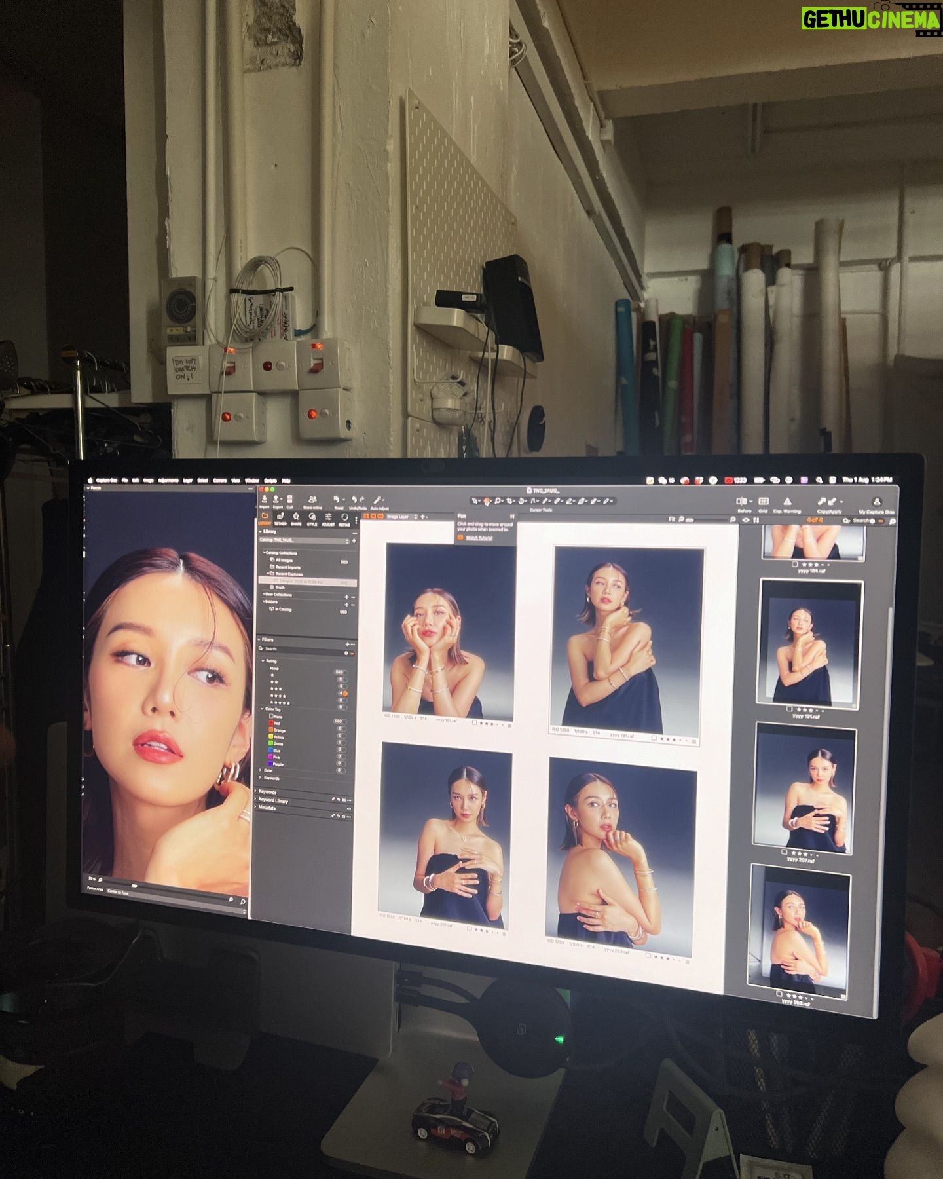
Task: Collapse the Library panel
Action: pyautogui.click(x=261, y=531)
